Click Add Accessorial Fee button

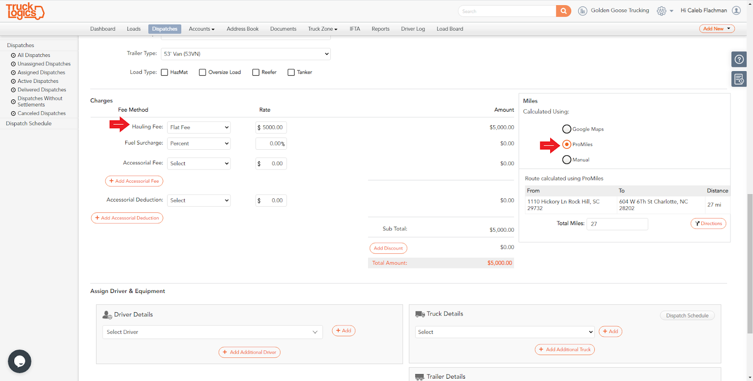[x=134, y=181]
